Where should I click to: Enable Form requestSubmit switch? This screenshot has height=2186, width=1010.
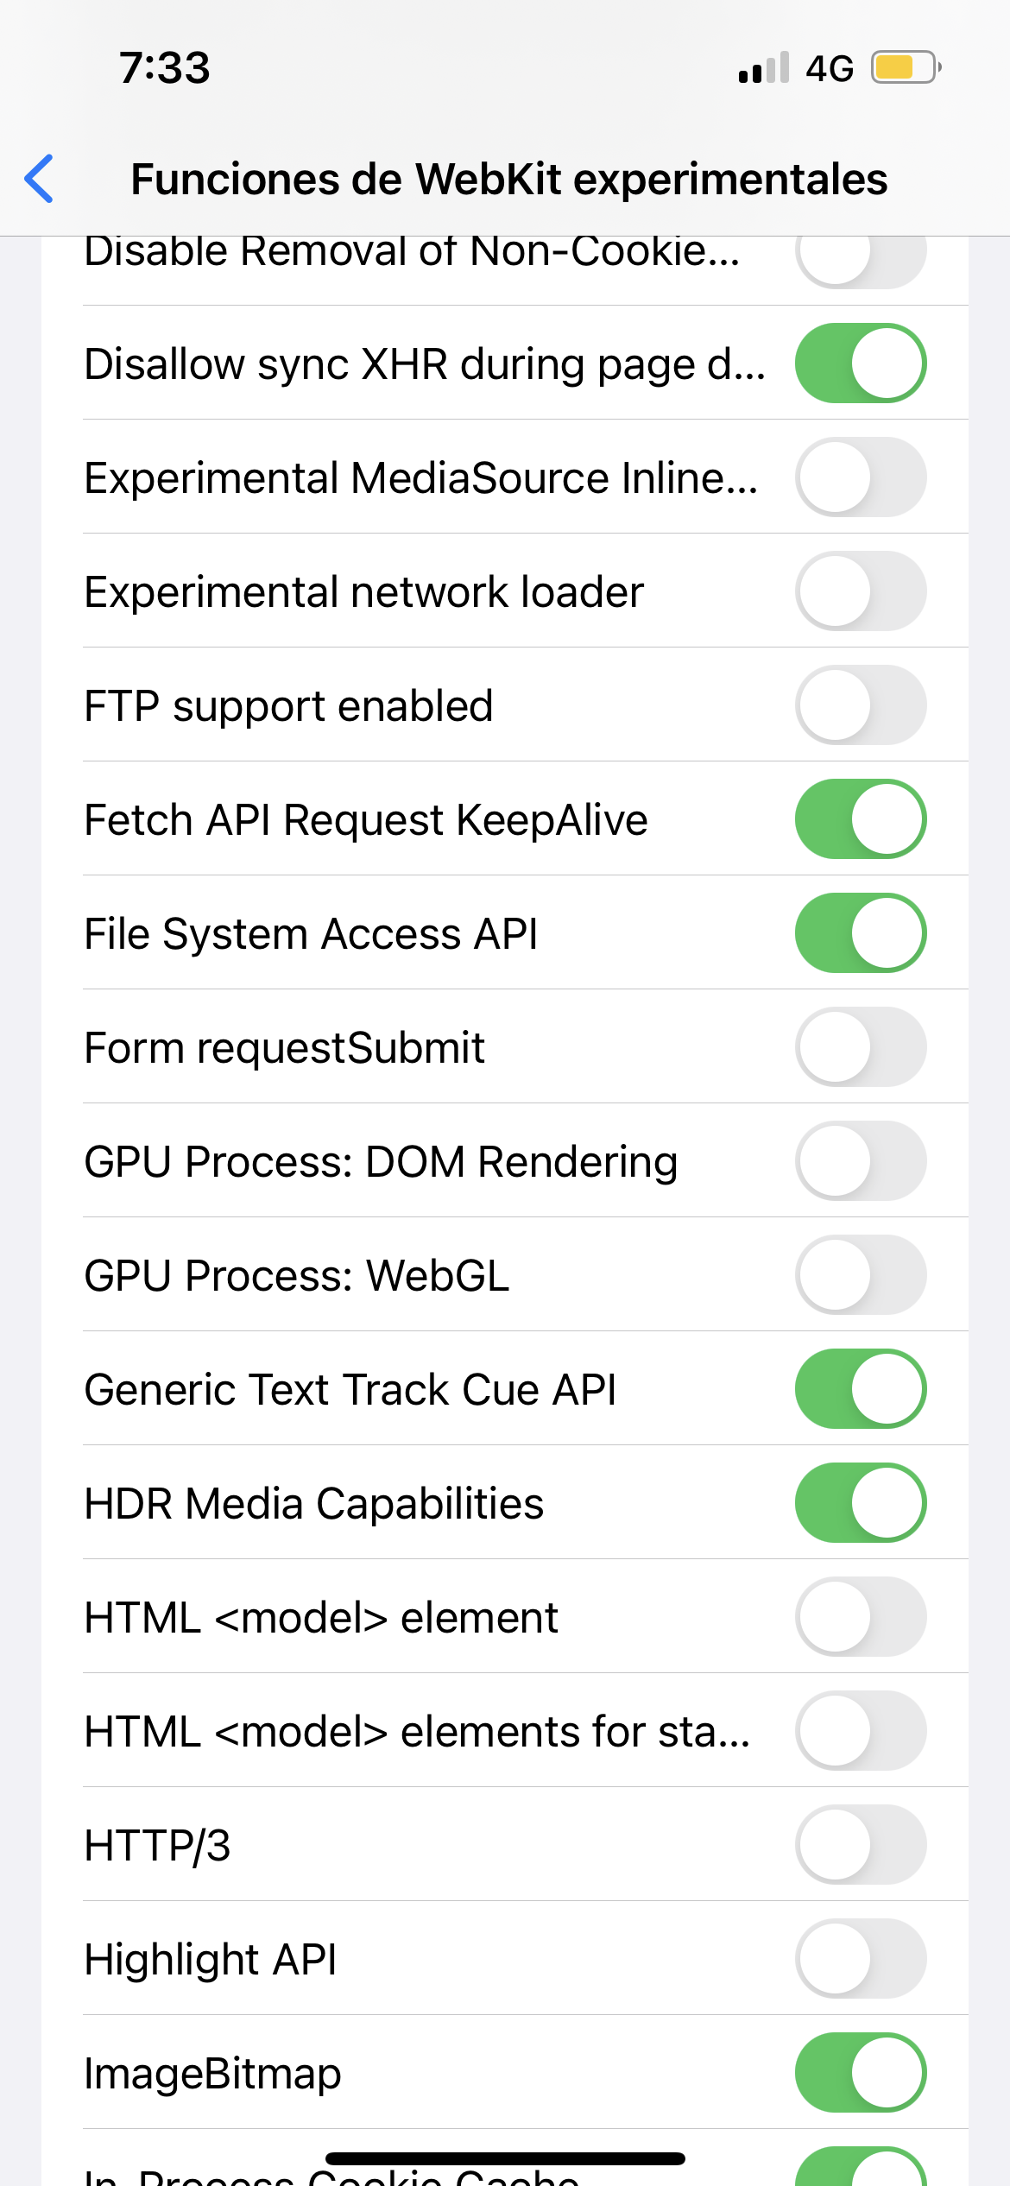click(860, 1047)
